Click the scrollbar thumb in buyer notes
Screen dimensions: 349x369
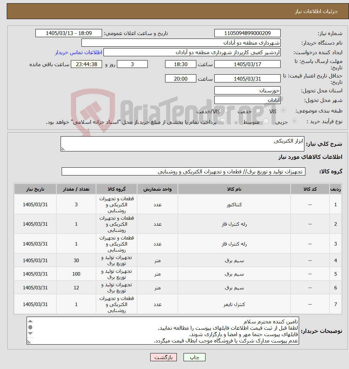click(x=30, y=327)
